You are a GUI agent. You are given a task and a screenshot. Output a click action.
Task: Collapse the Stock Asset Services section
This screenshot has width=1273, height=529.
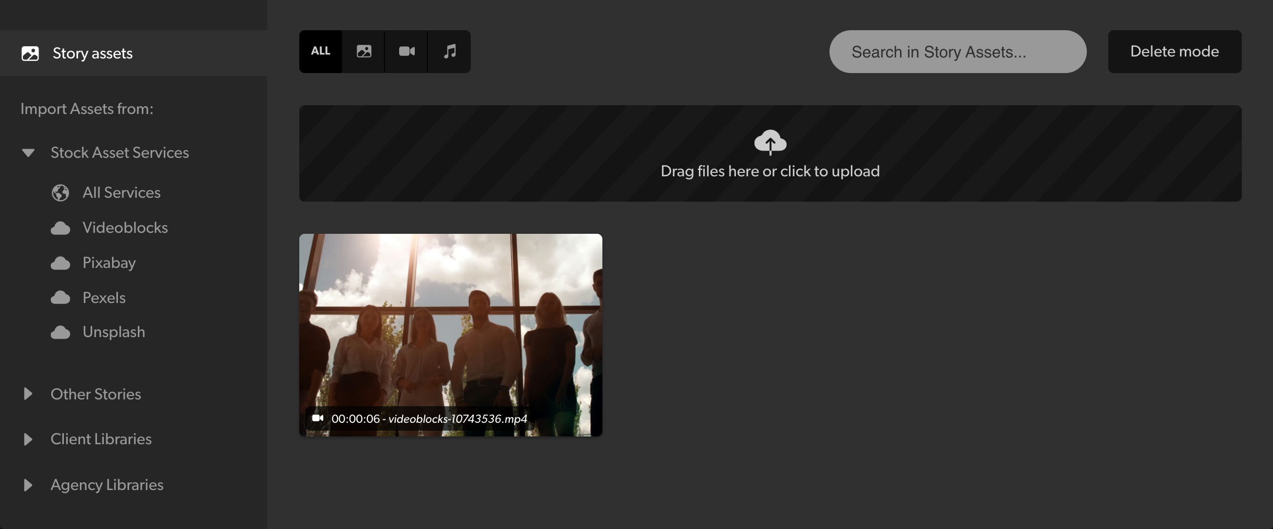28,152
